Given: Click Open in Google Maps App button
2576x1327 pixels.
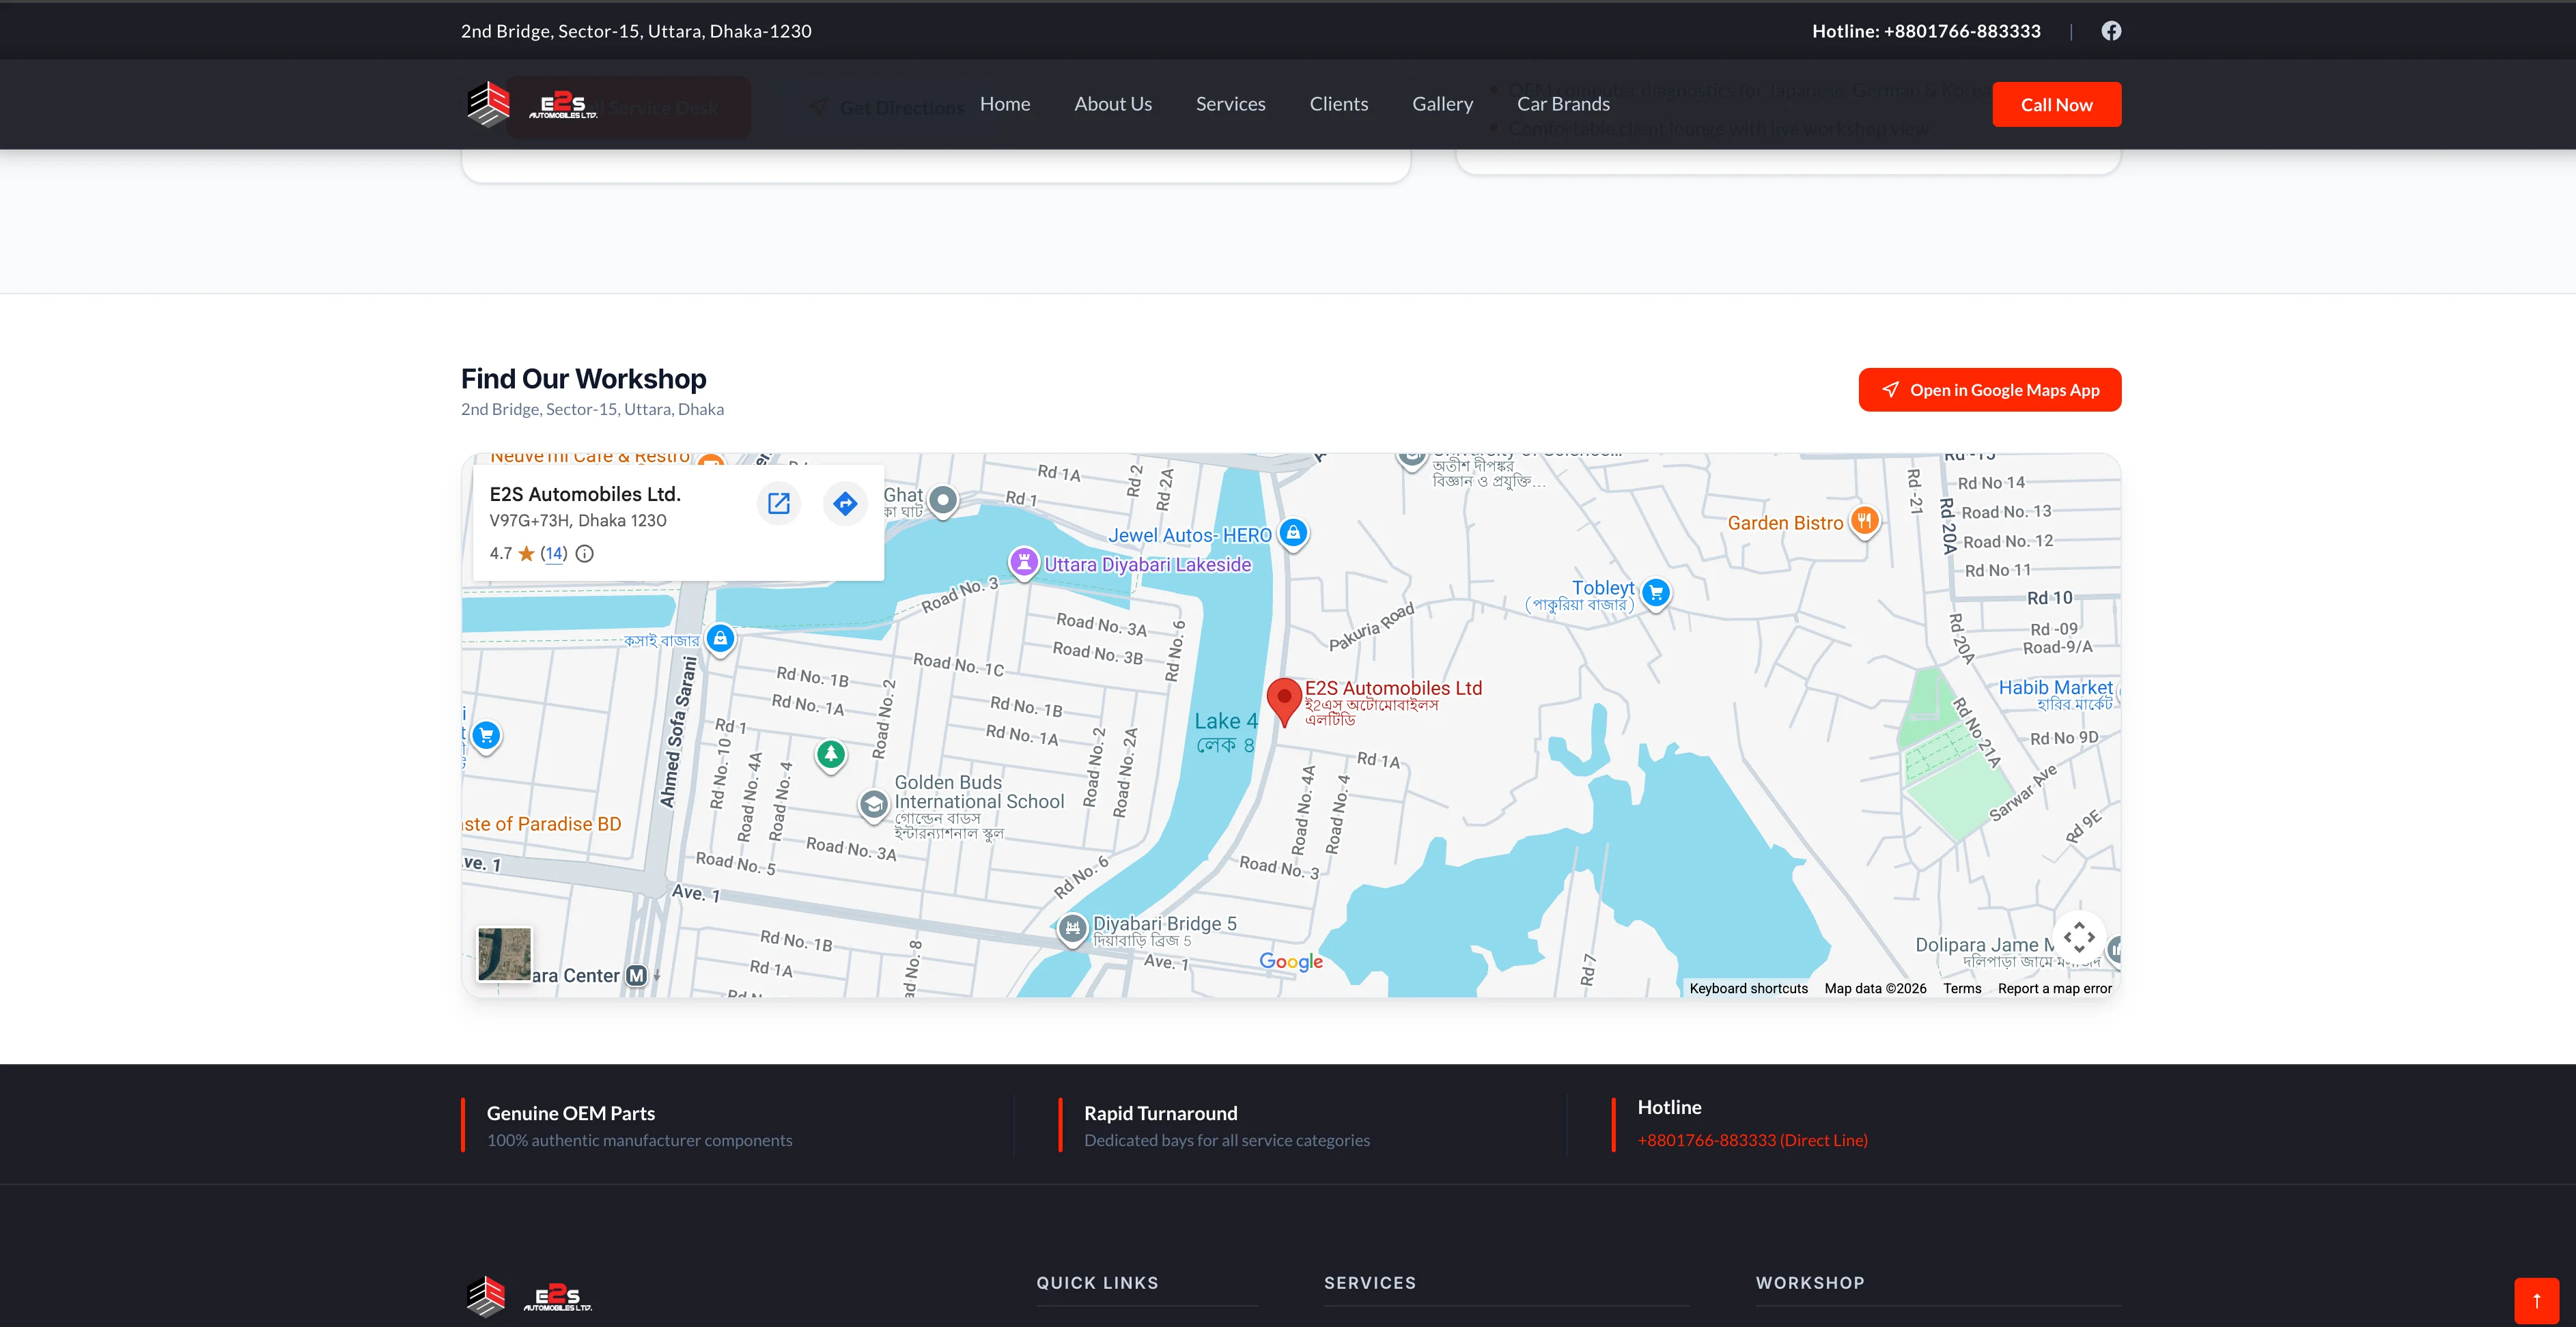Looking at the screenshot, I should pos(1989,390).
